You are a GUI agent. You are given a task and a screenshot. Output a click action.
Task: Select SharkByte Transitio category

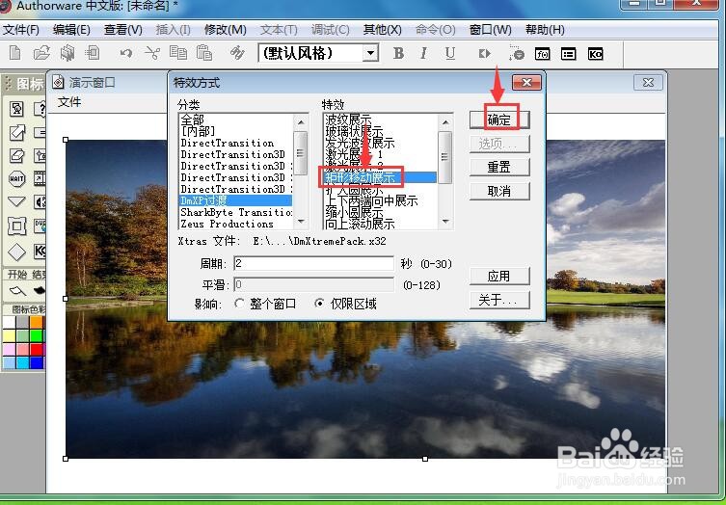point(236,212)
